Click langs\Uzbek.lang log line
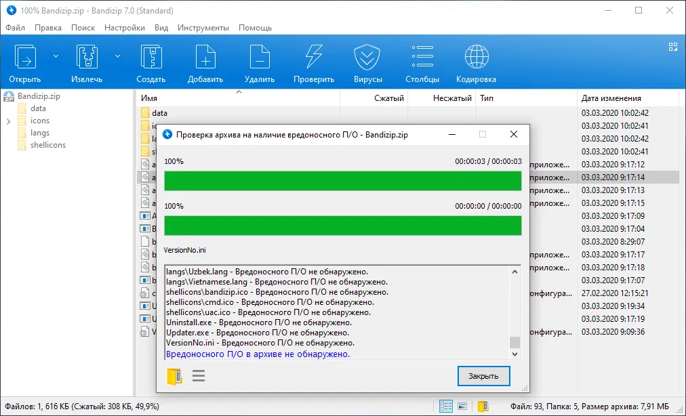This screenshot has height=416, width=686. (267, 272)
